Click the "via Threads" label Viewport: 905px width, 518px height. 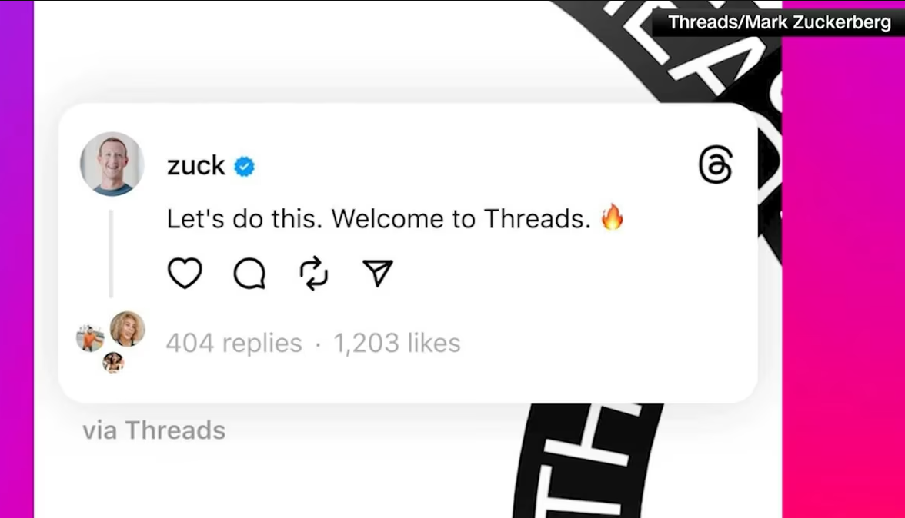click(154, 430)
